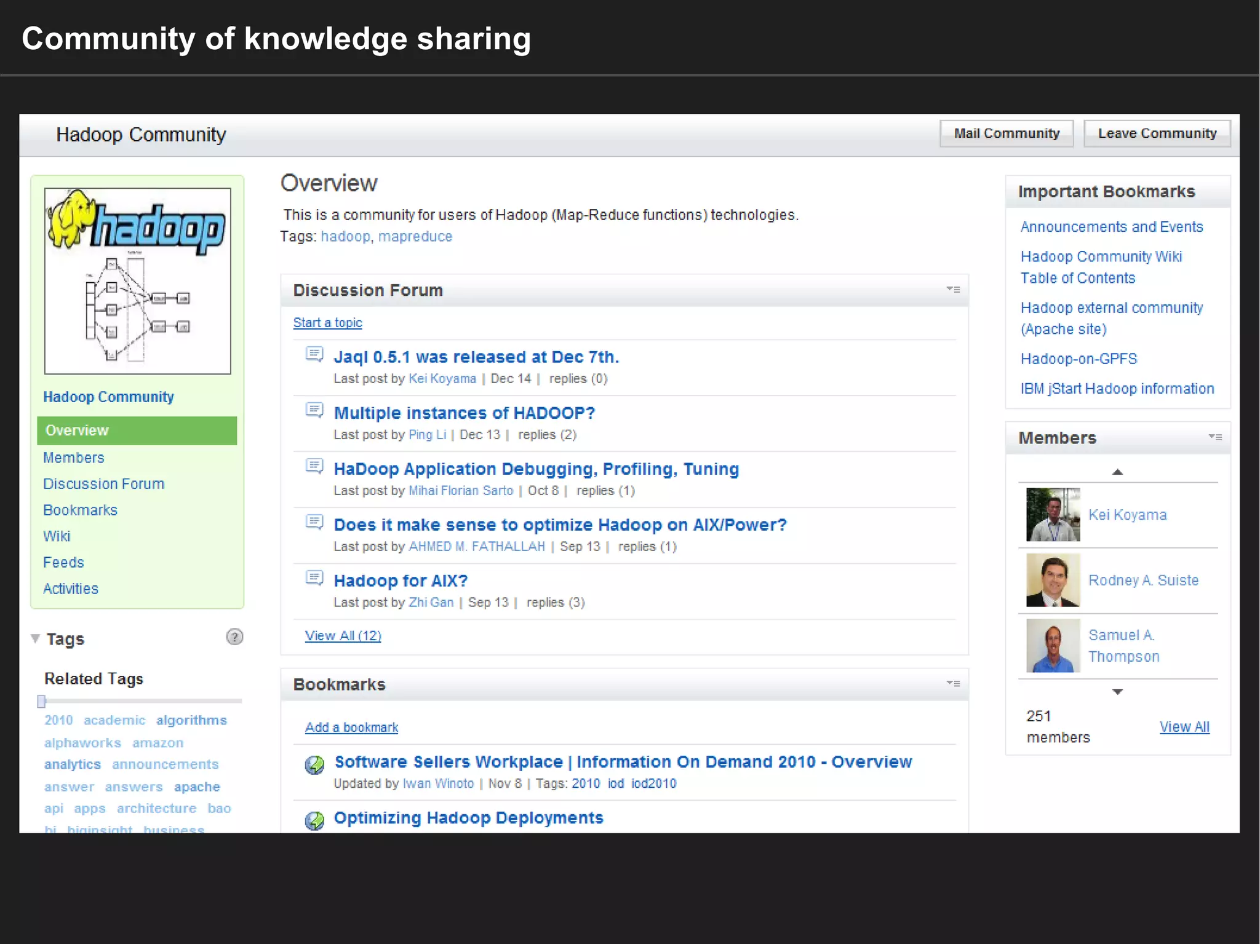Open Hadoop external community (Apache site)
This screenshot has width=1260, height=944.
coord(1112,319)
